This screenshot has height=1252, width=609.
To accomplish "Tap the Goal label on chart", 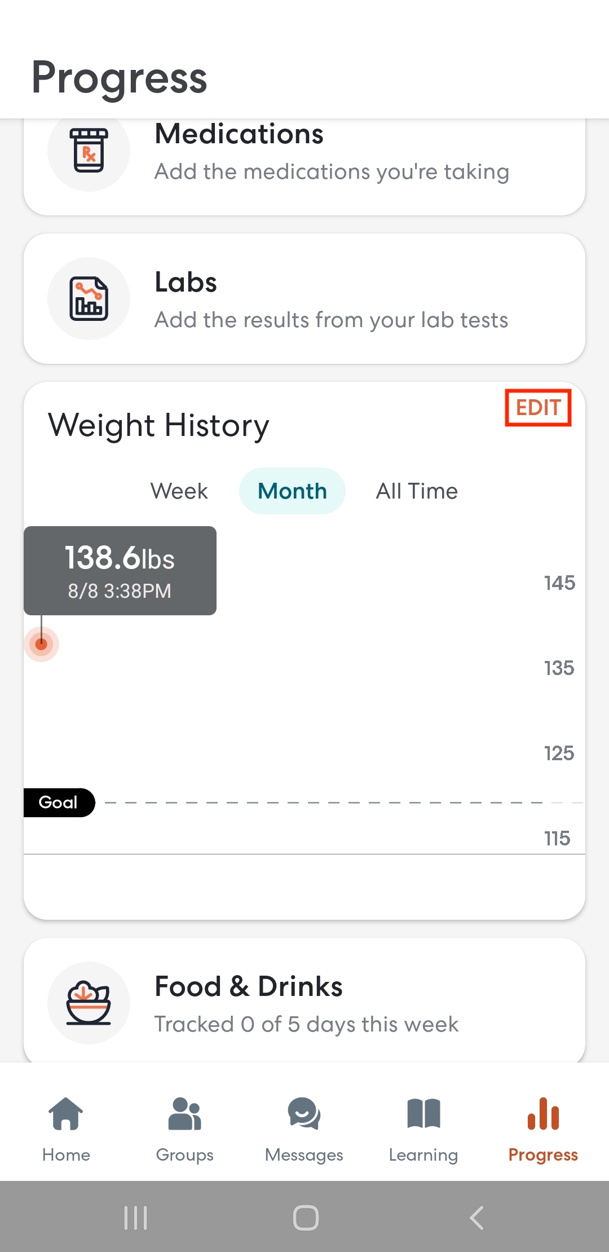I will tap(59, 803).
